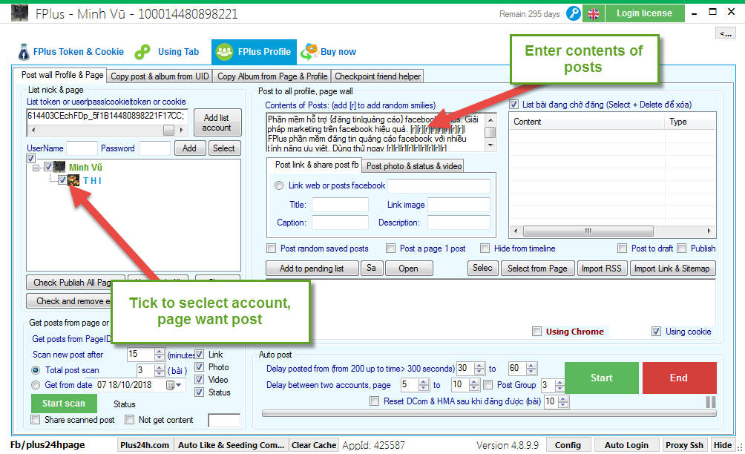Switch to Post link & share post fb tab

tap(316, 165)
